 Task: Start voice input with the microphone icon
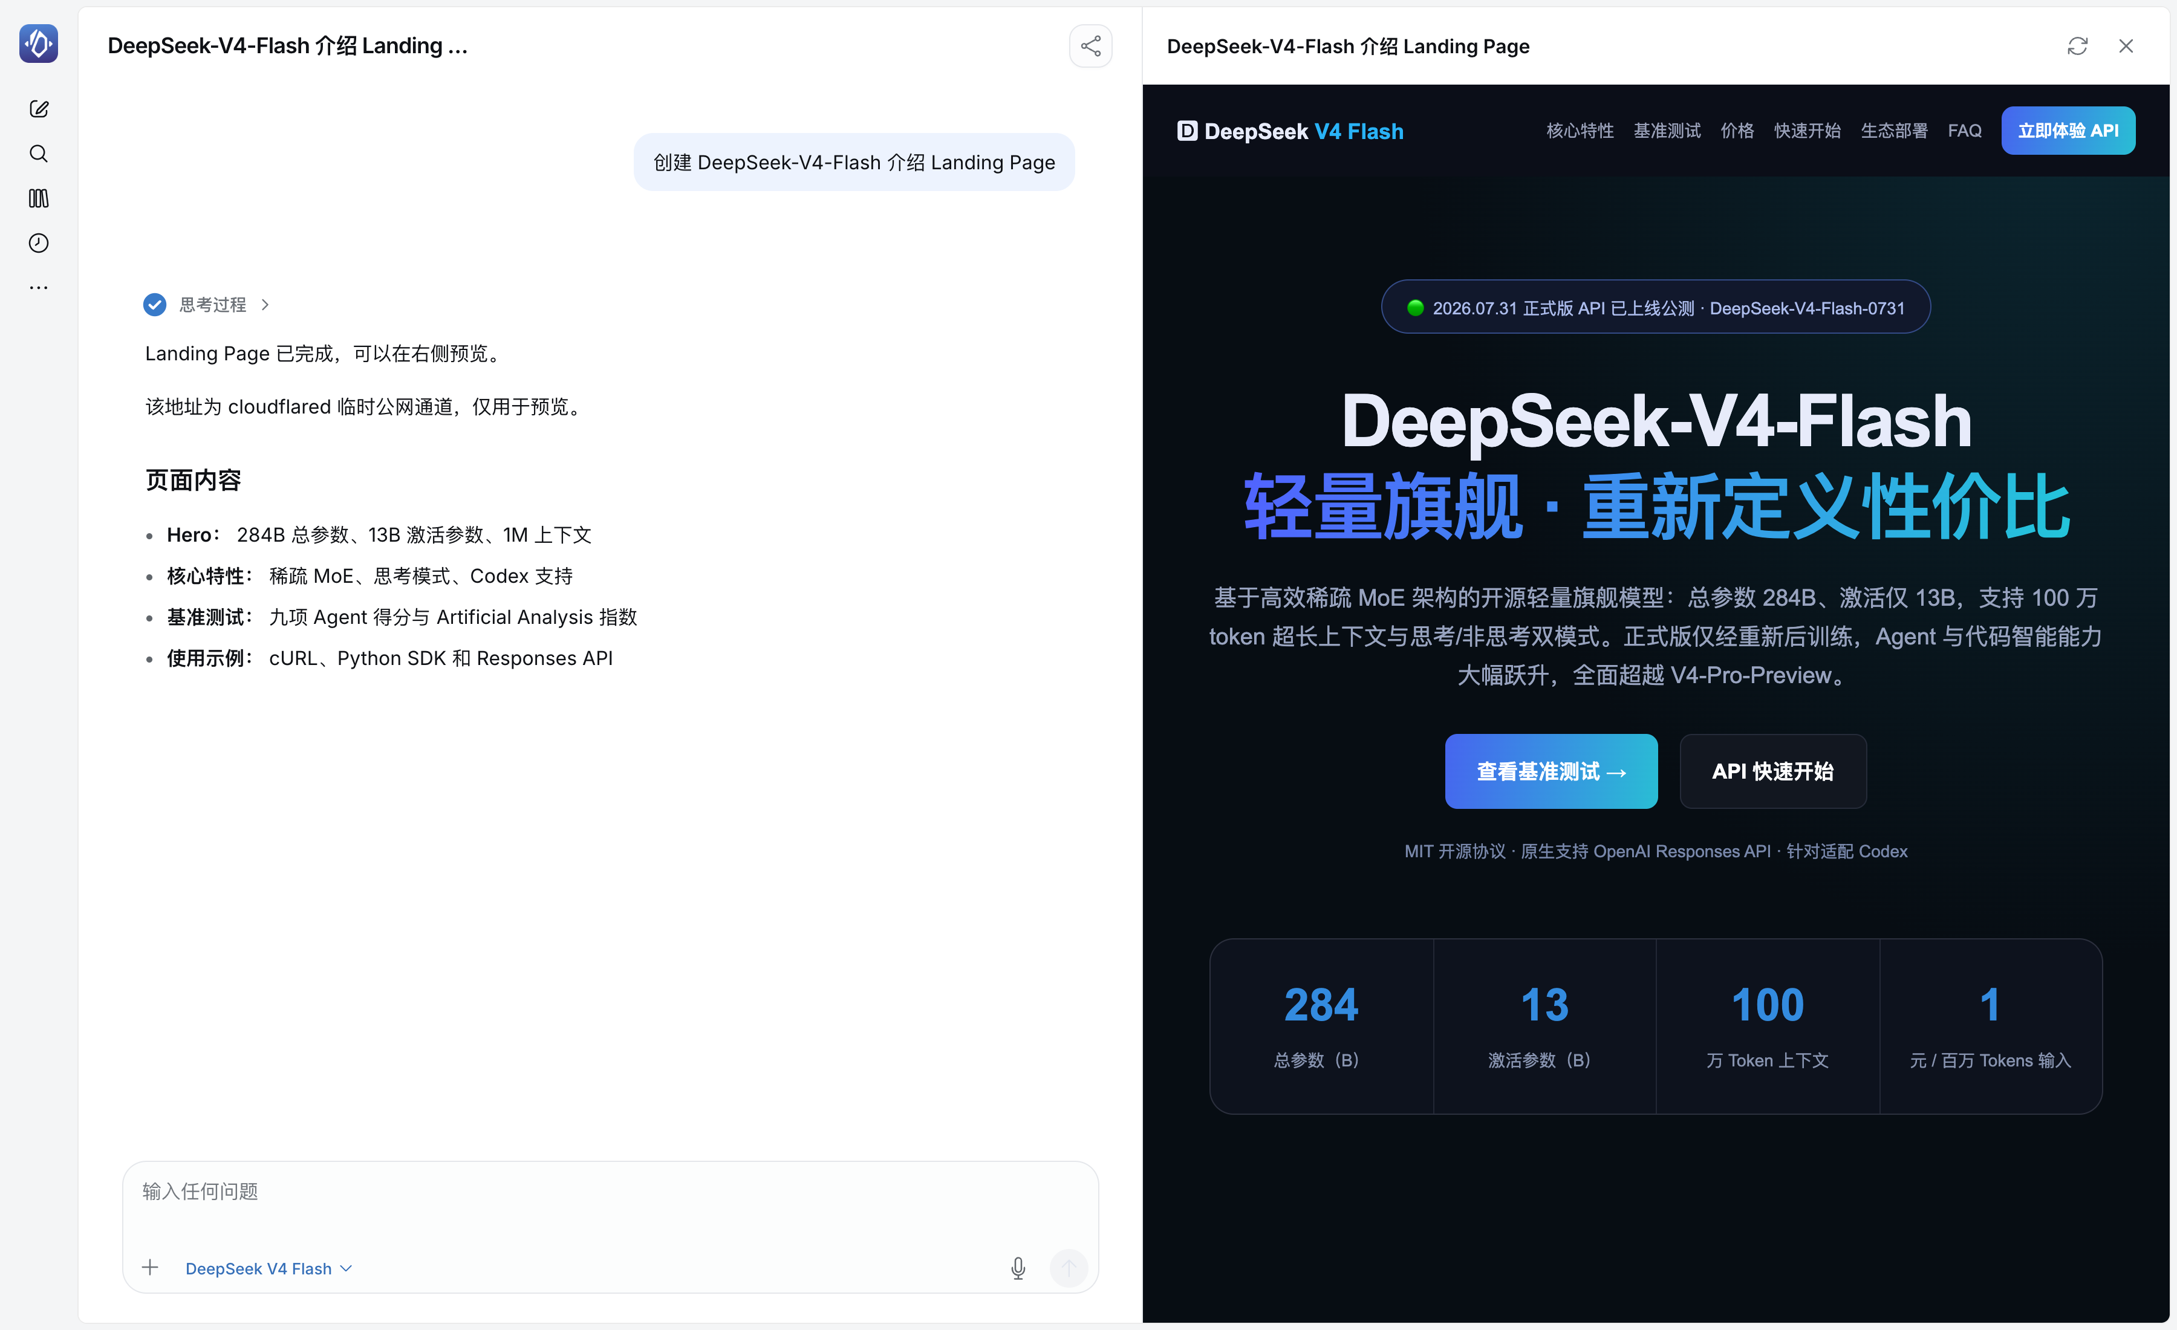[x=1018, y=1268]
